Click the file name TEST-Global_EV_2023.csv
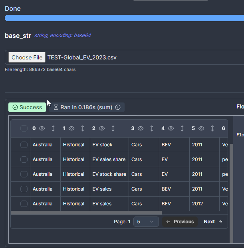The image size is (244, 248). [x=82, y=57]
